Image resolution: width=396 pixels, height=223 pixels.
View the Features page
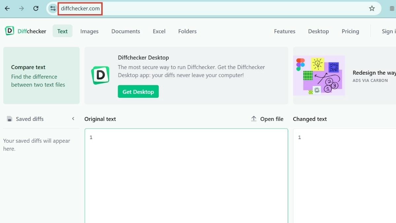point(284,31)
